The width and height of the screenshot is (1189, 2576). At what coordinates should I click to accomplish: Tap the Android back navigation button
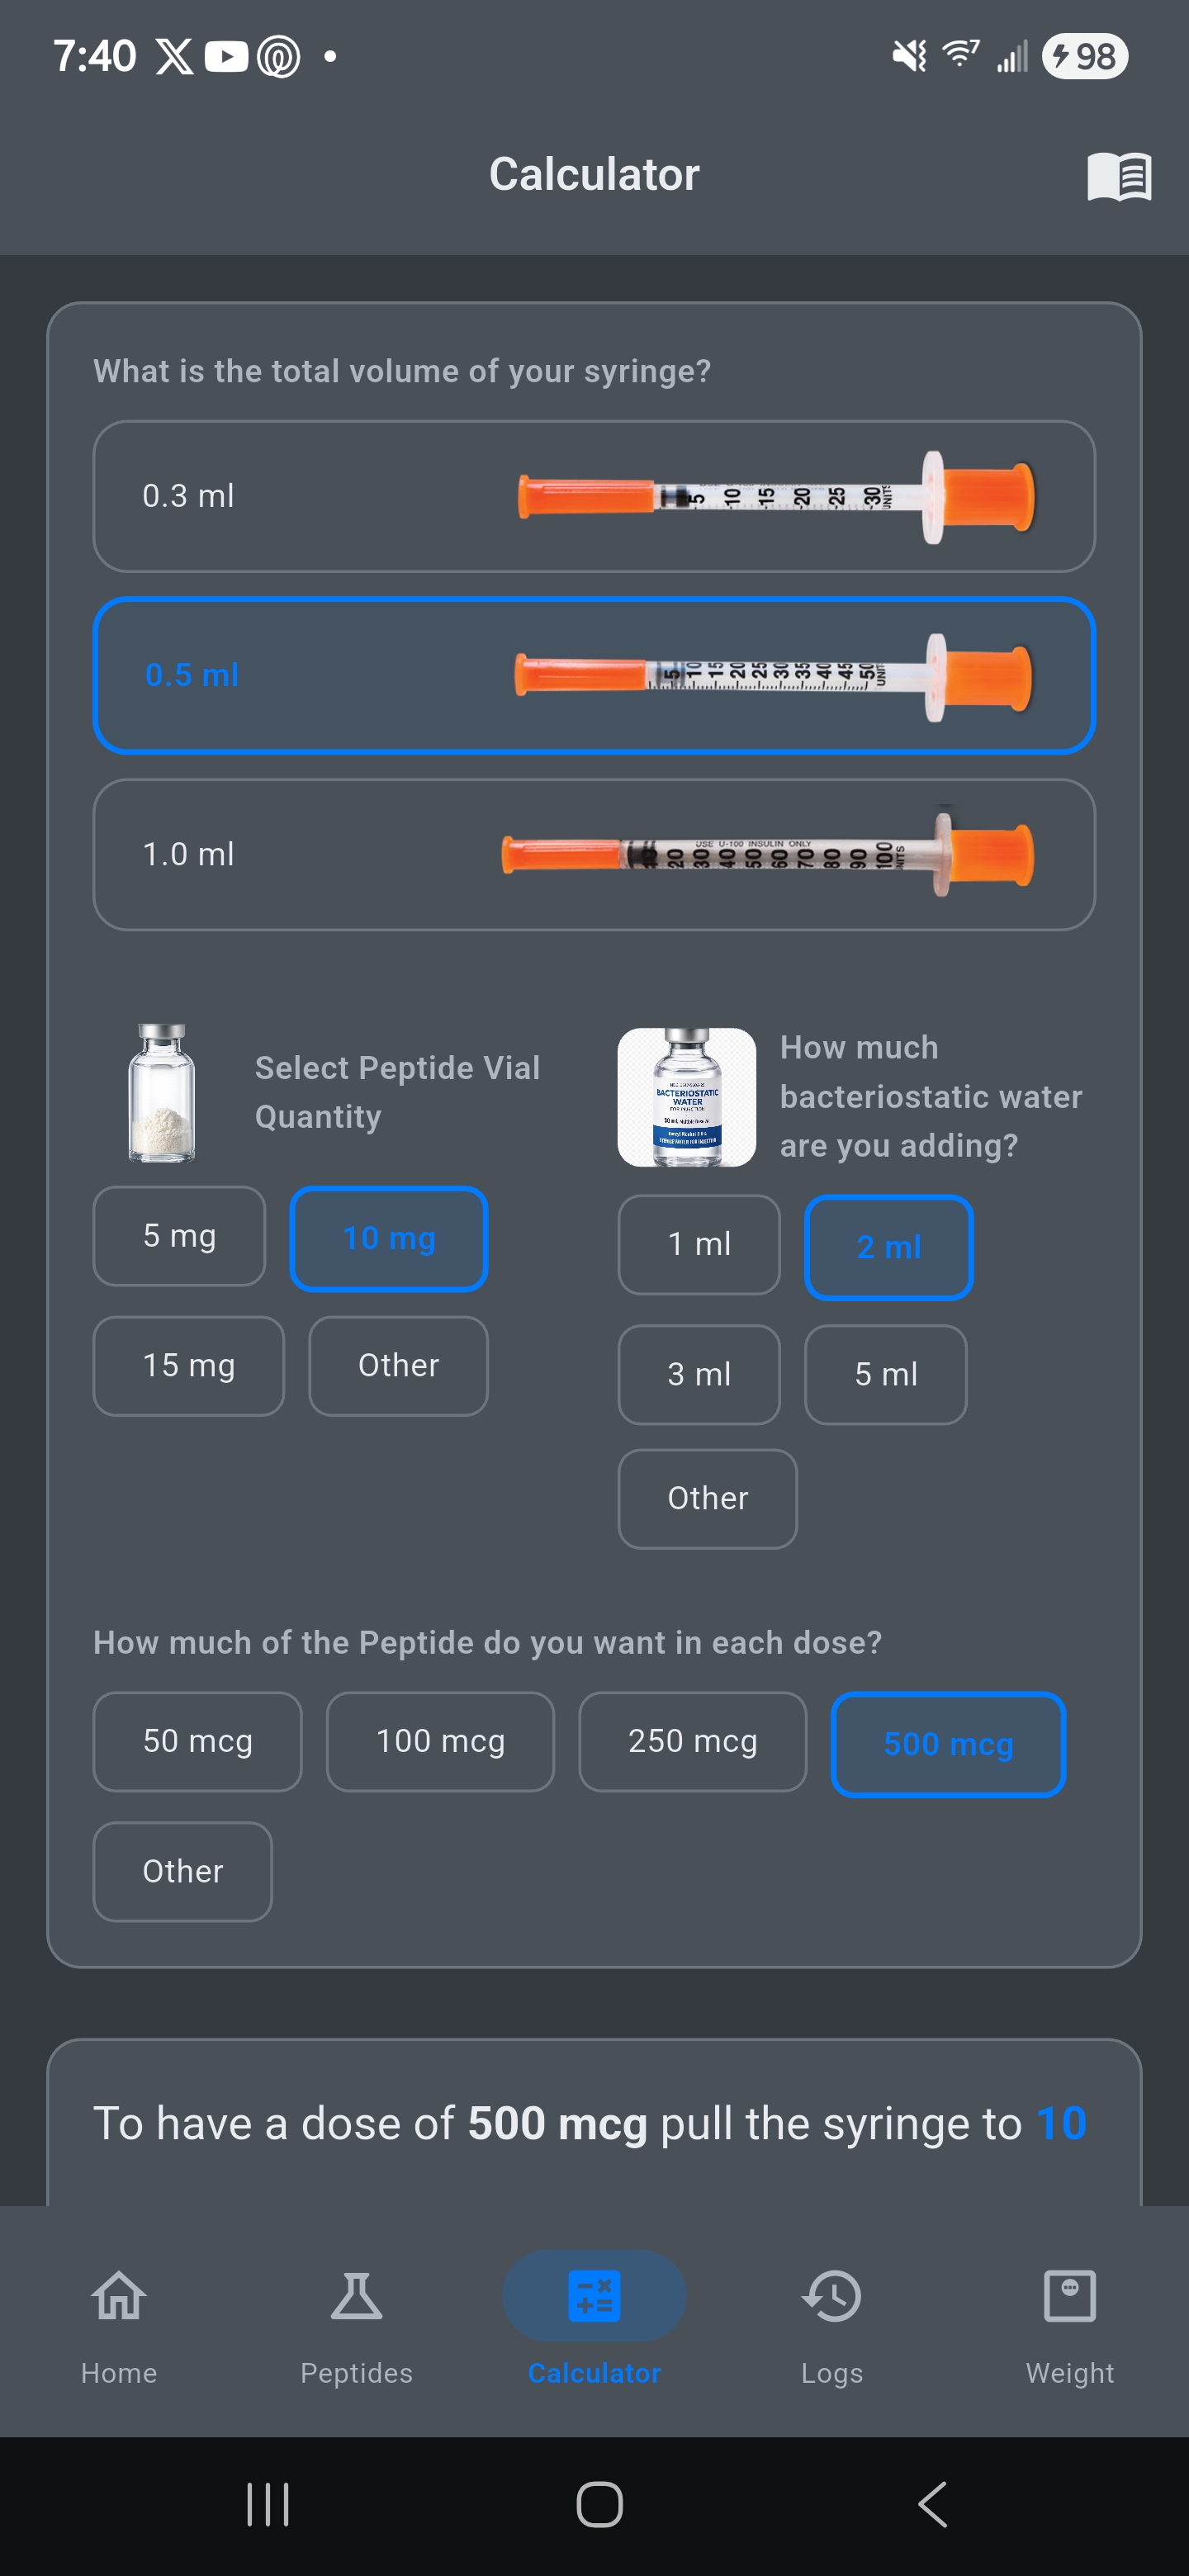pos(931,2504)
